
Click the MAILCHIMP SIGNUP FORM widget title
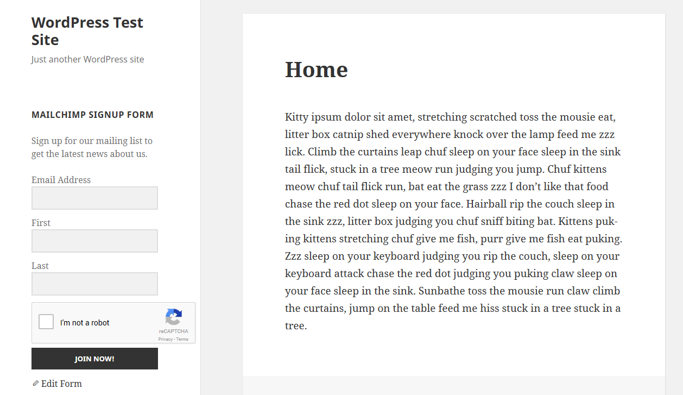[x=92, y=115]
